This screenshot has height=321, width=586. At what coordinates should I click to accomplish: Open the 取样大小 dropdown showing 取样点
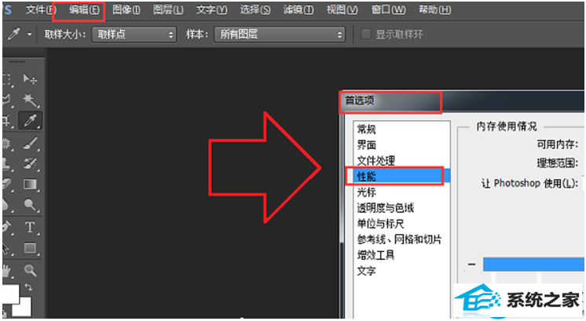(x=134, y=35)
